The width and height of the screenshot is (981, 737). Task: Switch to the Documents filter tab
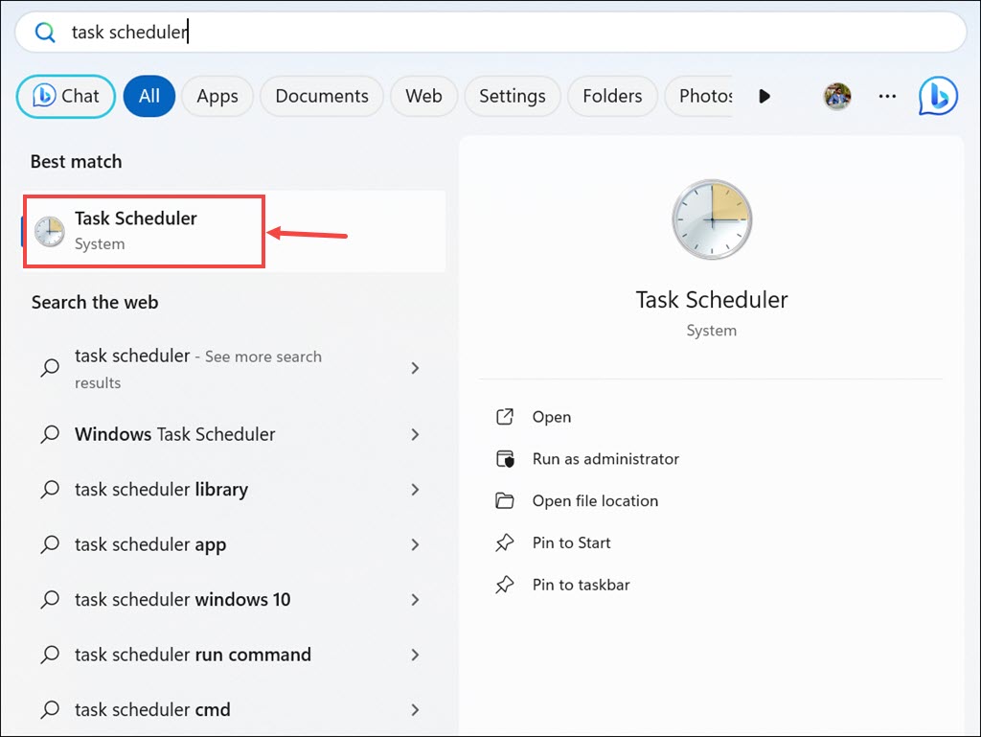(321, 96)
